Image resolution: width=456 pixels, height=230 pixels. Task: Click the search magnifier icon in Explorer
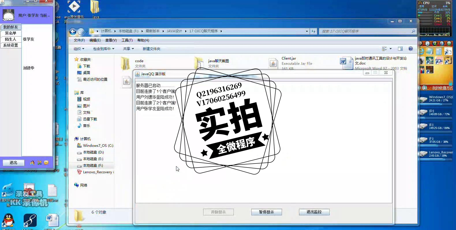(x=413, y=31)
